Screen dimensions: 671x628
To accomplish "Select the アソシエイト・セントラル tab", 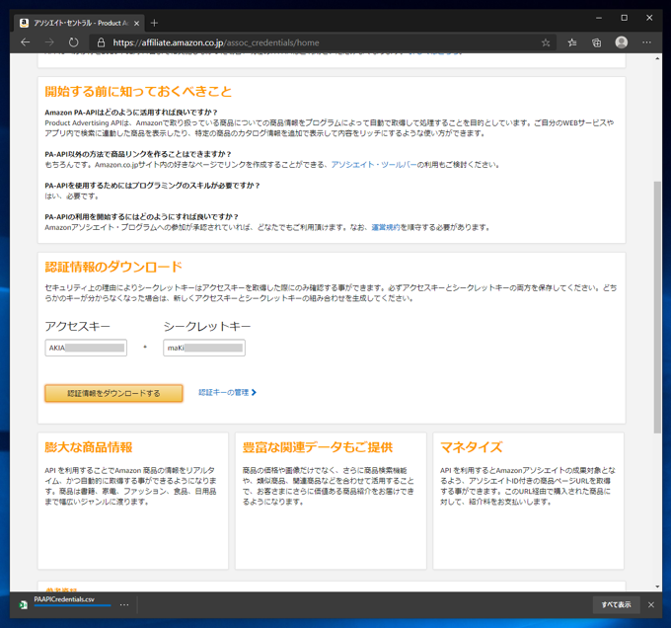I will [x=80, y=23].
